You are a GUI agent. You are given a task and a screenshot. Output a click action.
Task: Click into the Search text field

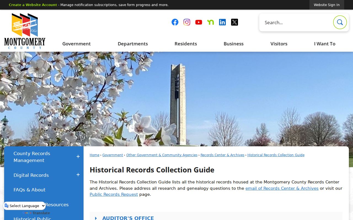tap(296, 23)
